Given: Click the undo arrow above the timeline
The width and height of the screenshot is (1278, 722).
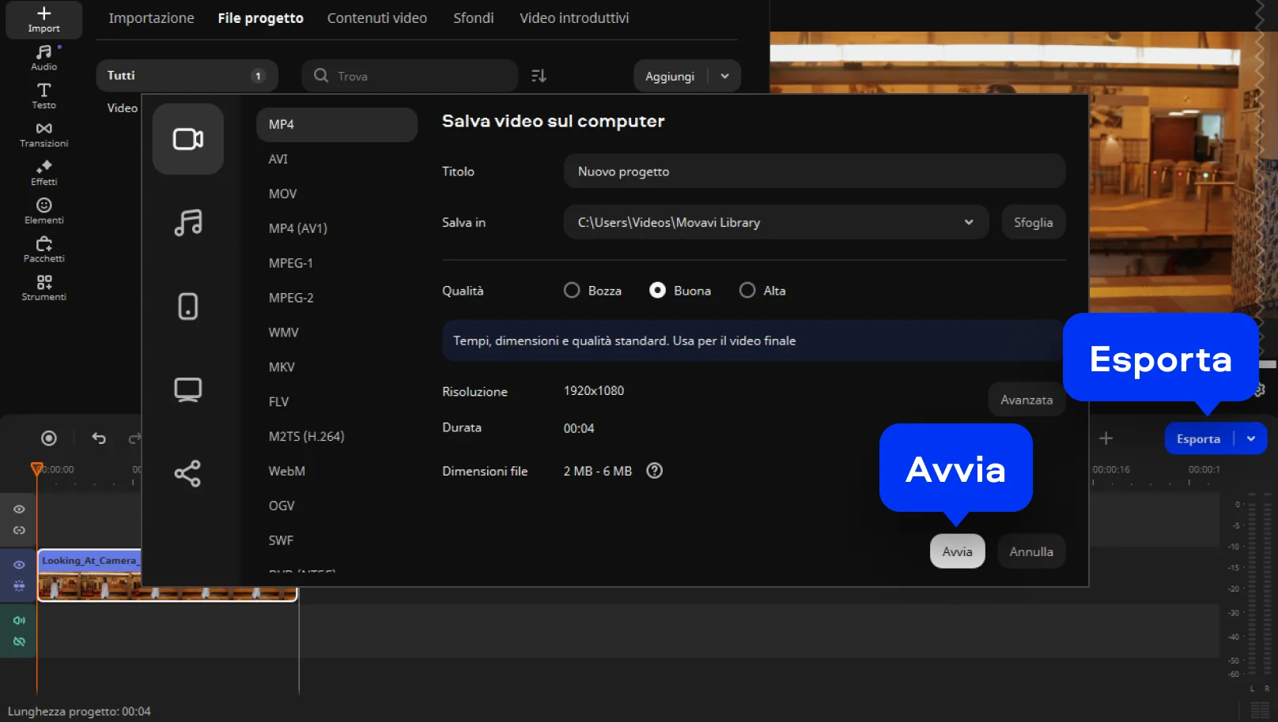Looking at the screenshot, I should tap(99, 438).
